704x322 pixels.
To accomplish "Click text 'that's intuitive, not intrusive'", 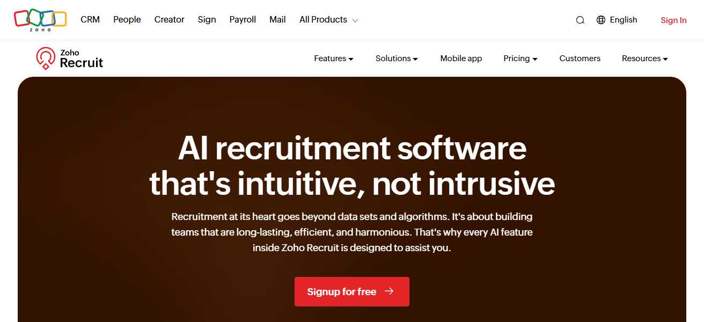I will coord(352,184).
